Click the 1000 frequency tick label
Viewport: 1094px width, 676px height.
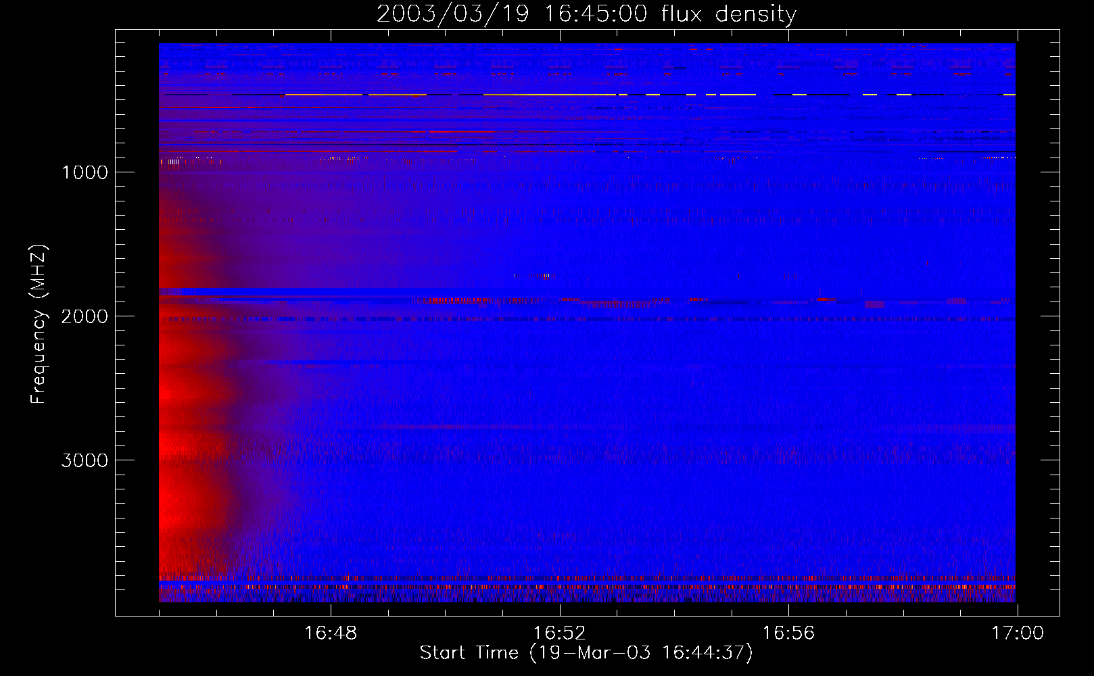tap(85, 172)
